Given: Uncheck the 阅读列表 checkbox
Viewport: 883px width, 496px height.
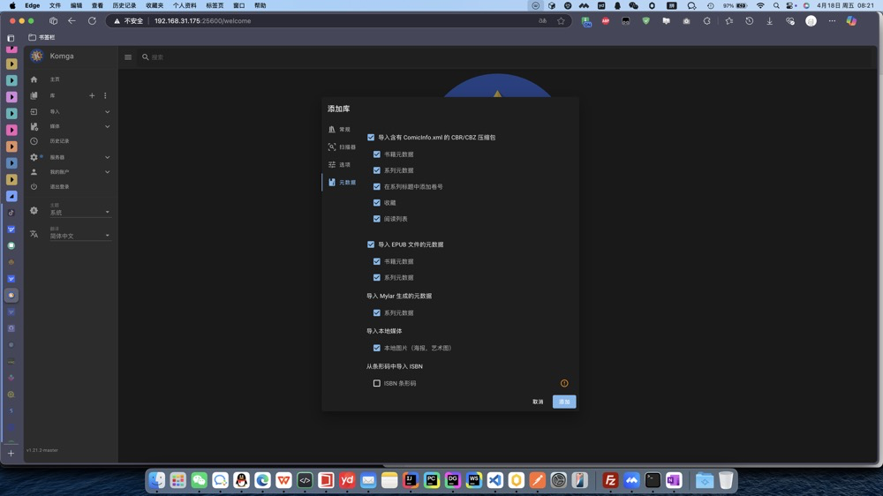Looking at the screenshot, I should pyautogui.click(x=377, y=219).
